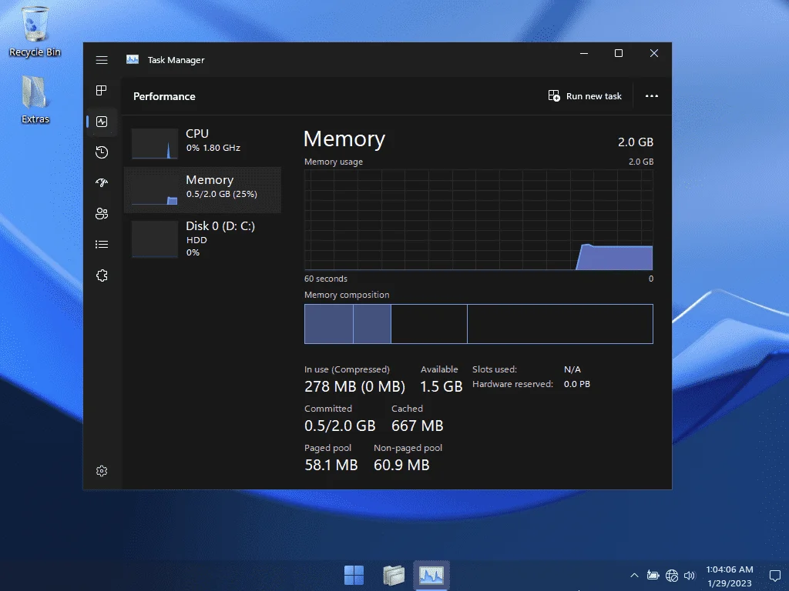Viewport: 789px width, 591px height.
Task: Click Run new task button
Action: (585, 96)
